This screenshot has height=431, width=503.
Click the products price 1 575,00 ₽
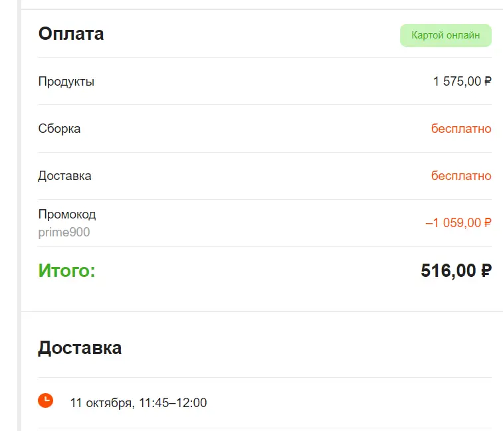462,82
